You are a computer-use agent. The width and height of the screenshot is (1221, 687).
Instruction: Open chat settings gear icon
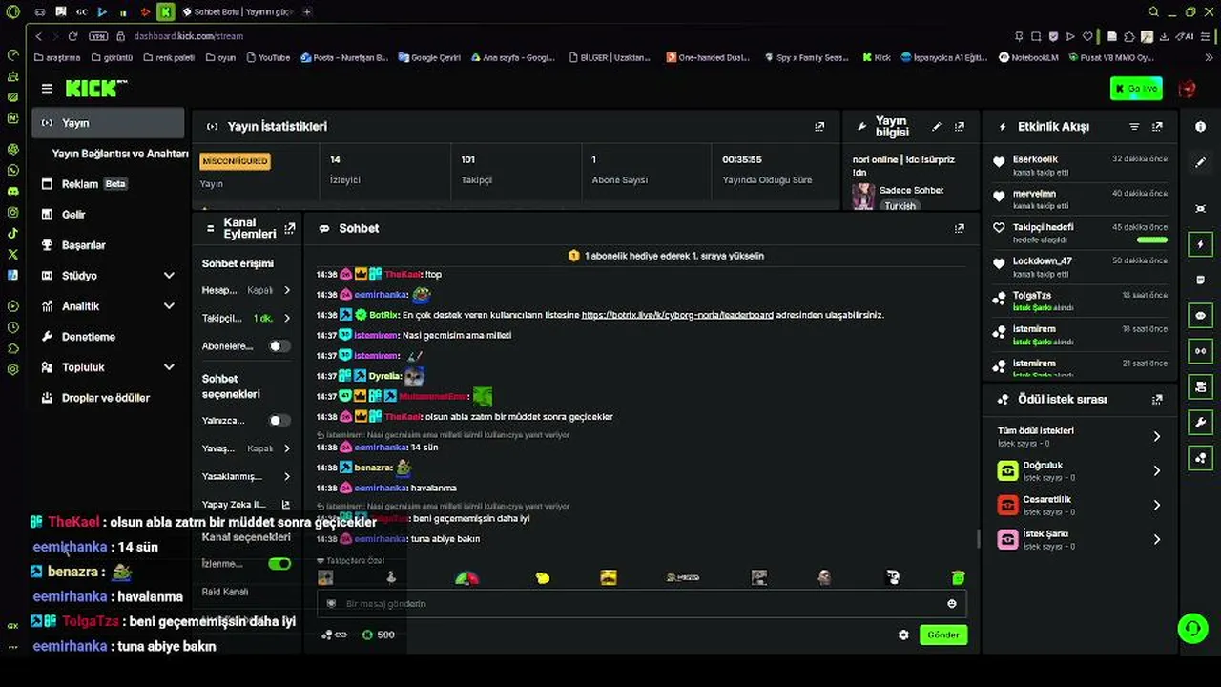click(903, 635)
